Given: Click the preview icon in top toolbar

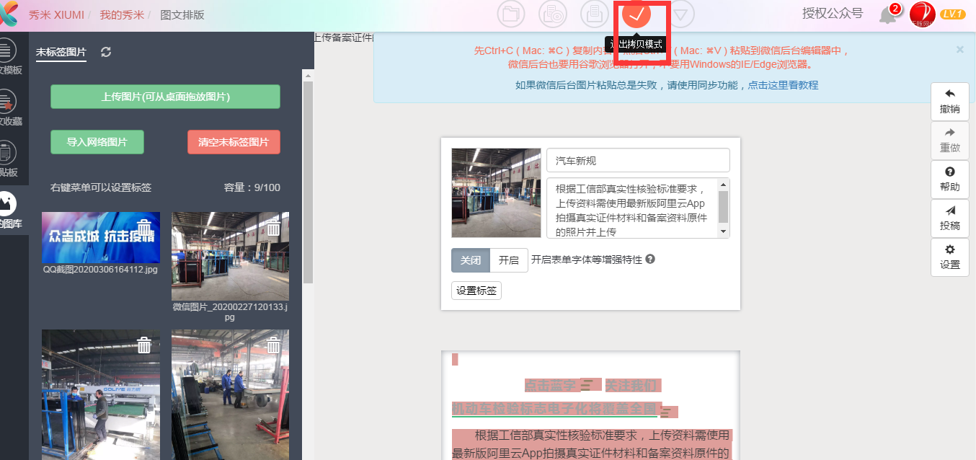Looking at the screenshot, I should click(x=552, y=14).
